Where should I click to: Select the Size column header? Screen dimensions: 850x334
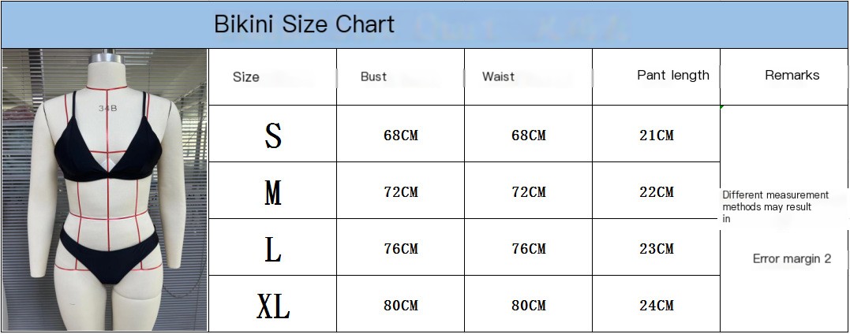[246, 76]
